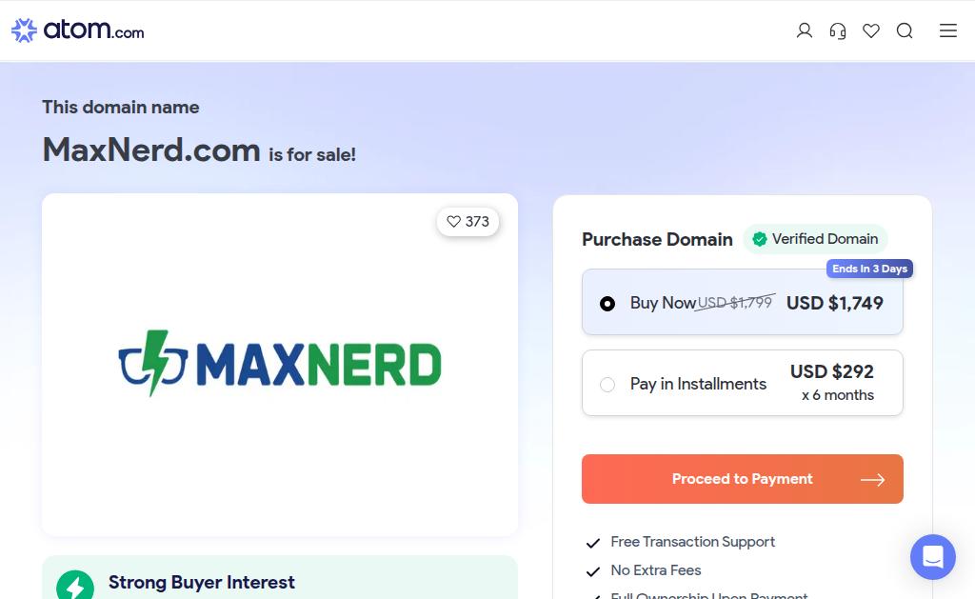The height and width of the screenshot is (599, 975).
Task: Click the search magnifier icon
Action: point(905,30)
